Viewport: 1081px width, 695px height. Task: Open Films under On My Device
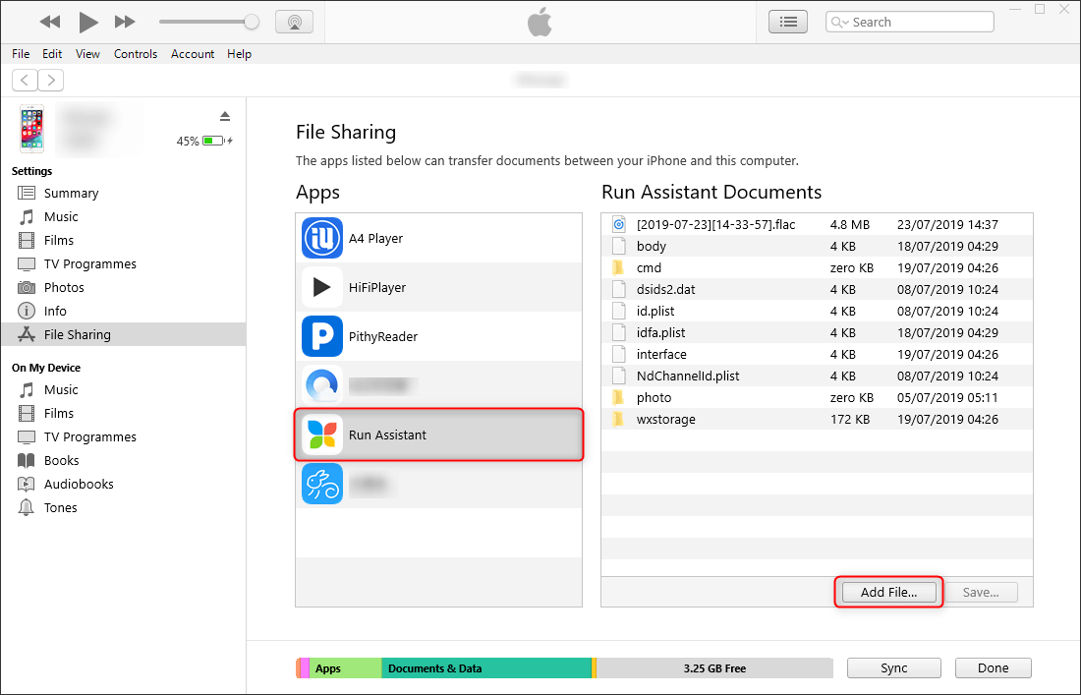pos(123,413)
